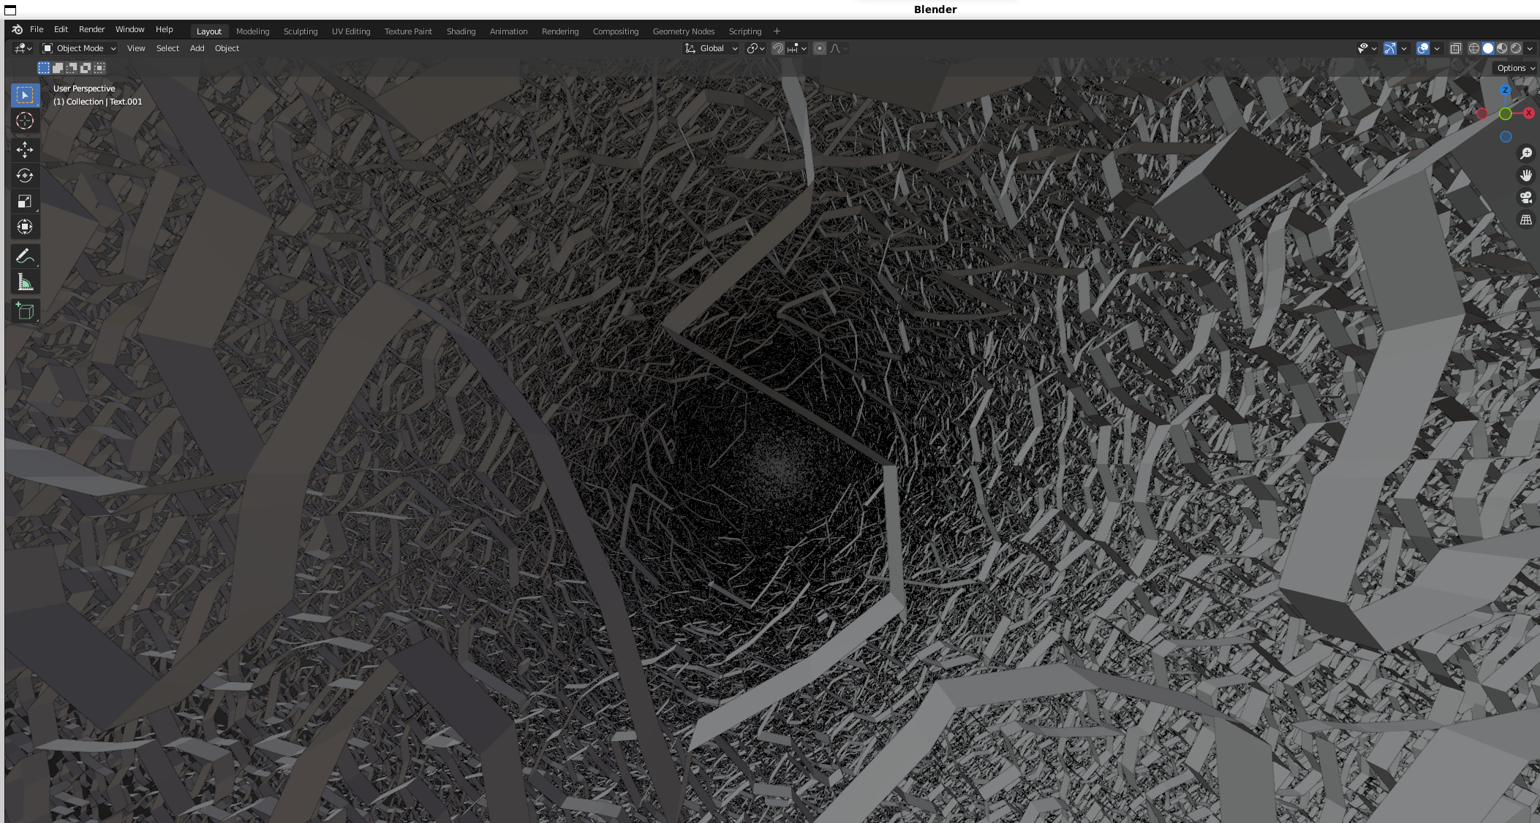Image resolution: width=1540 pixels, height=823 pixels.
Task: Toggle the Proportional Editing icon
Action: (820, 48)
